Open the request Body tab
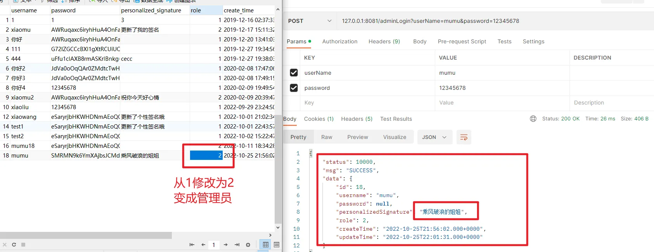The height and width of the screenshot is (252, 654). [420, 41]
